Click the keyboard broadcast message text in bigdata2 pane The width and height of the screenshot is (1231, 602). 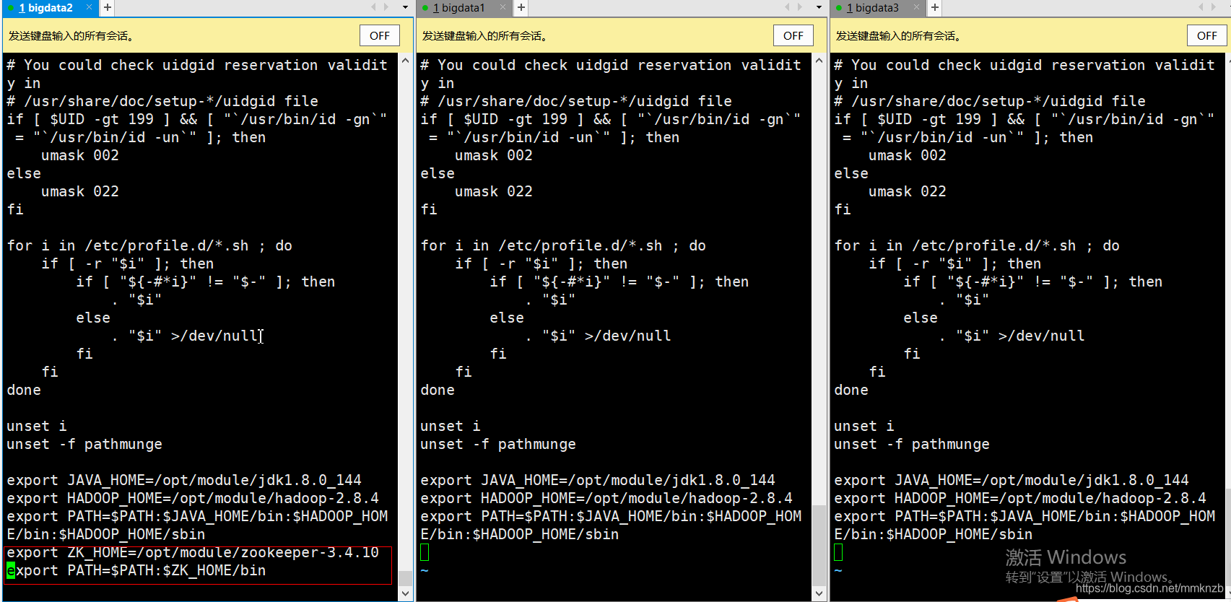(71, 35)
